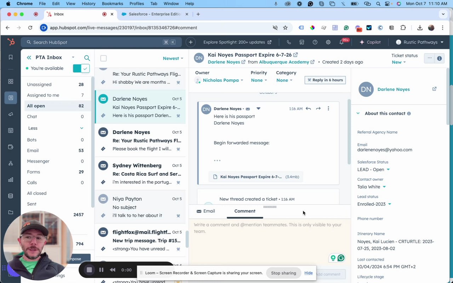The height and width of the screenshot is (283, 453).
Task: Change Contact owner Talia White dropdown
Action: (x=372, y=187)
